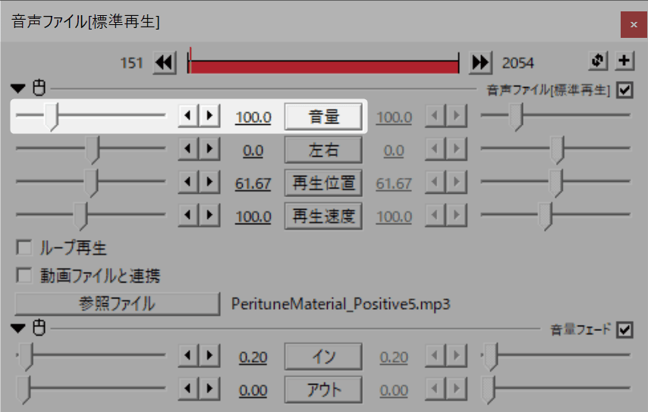Click the file name PerituneMaterial_Positive5.mp3

(x=341, y=304)
